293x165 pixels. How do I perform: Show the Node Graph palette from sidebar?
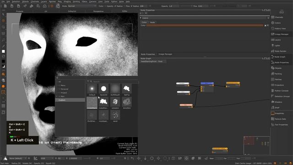pyautogui.click(x=279, y=57)
